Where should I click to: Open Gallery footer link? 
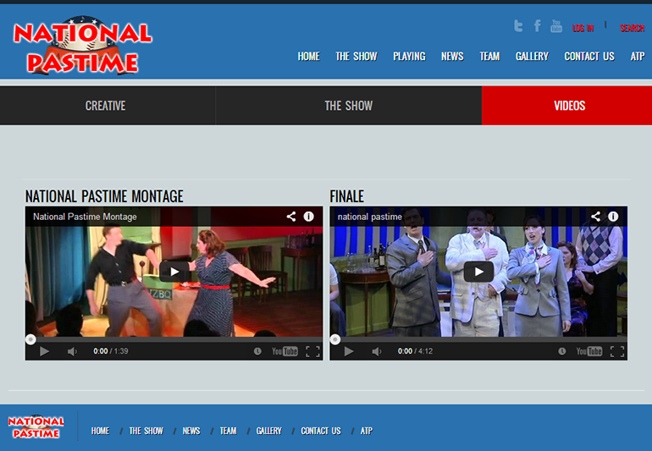click(x=269, y=431)
